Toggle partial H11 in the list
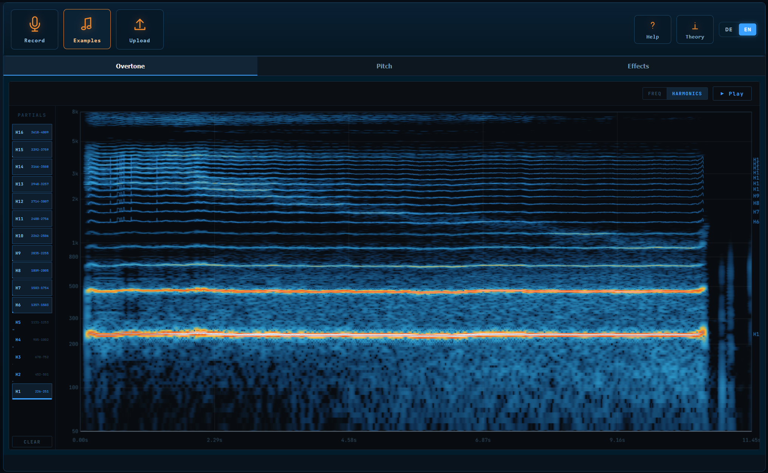The image size is (768, 473). (x=32, y=219)
